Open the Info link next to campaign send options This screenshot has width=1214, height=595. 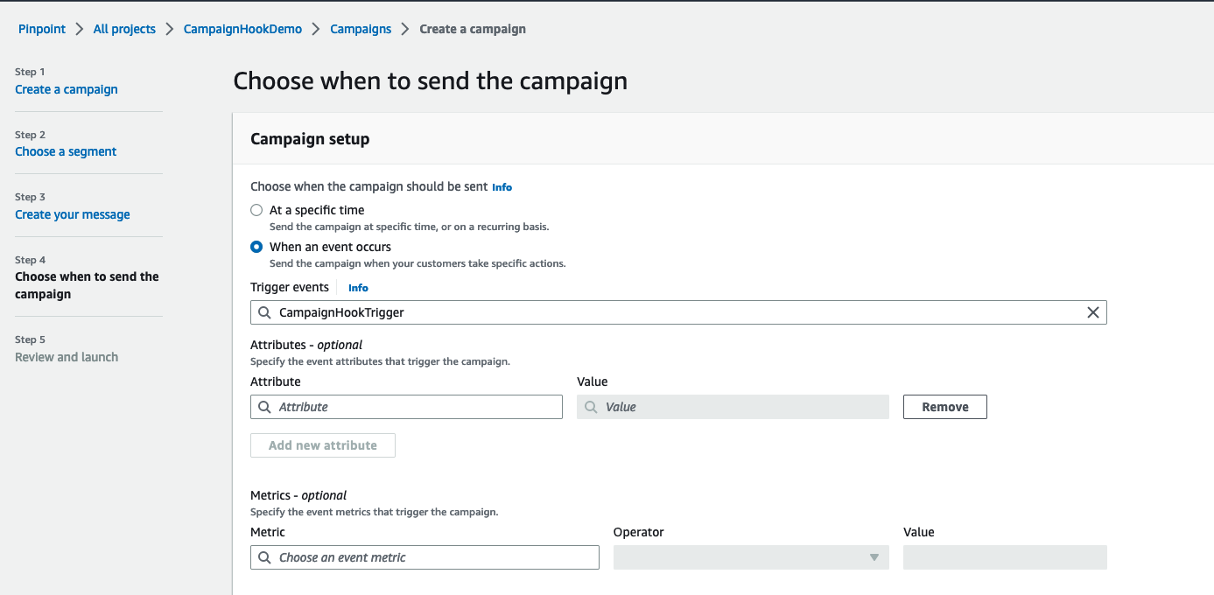click(502, 186)
